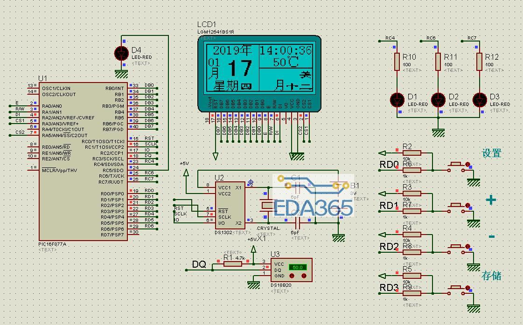Click the LCD1 display screen
523x325 pixels.
[259, 68]
